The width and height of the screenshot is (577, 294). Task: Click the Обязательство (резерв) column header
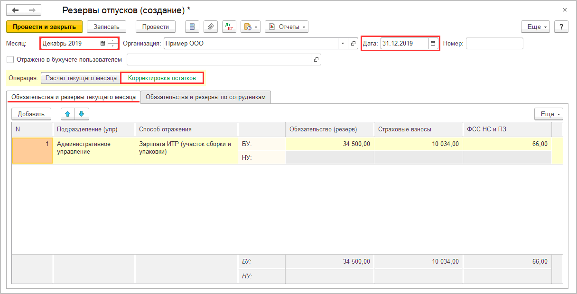tap(329, 129)
